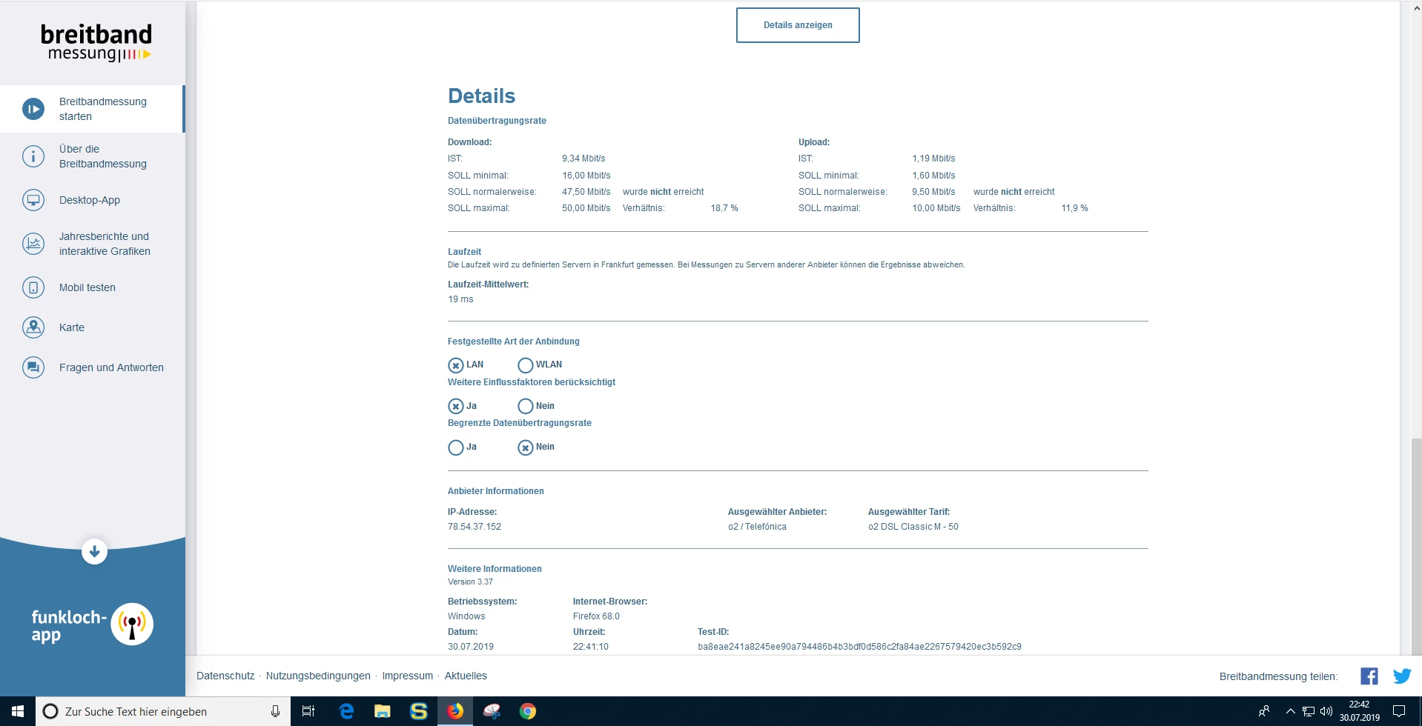The width and height of the screenshot is (1422, 726).
Task: Click the page's vertical scrollbar thumb
Action: [x=1416, y=547]
